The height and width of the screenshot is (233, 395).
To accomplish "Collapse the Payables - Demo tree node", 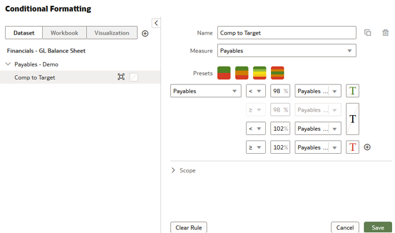I will [x=8, y=64].
